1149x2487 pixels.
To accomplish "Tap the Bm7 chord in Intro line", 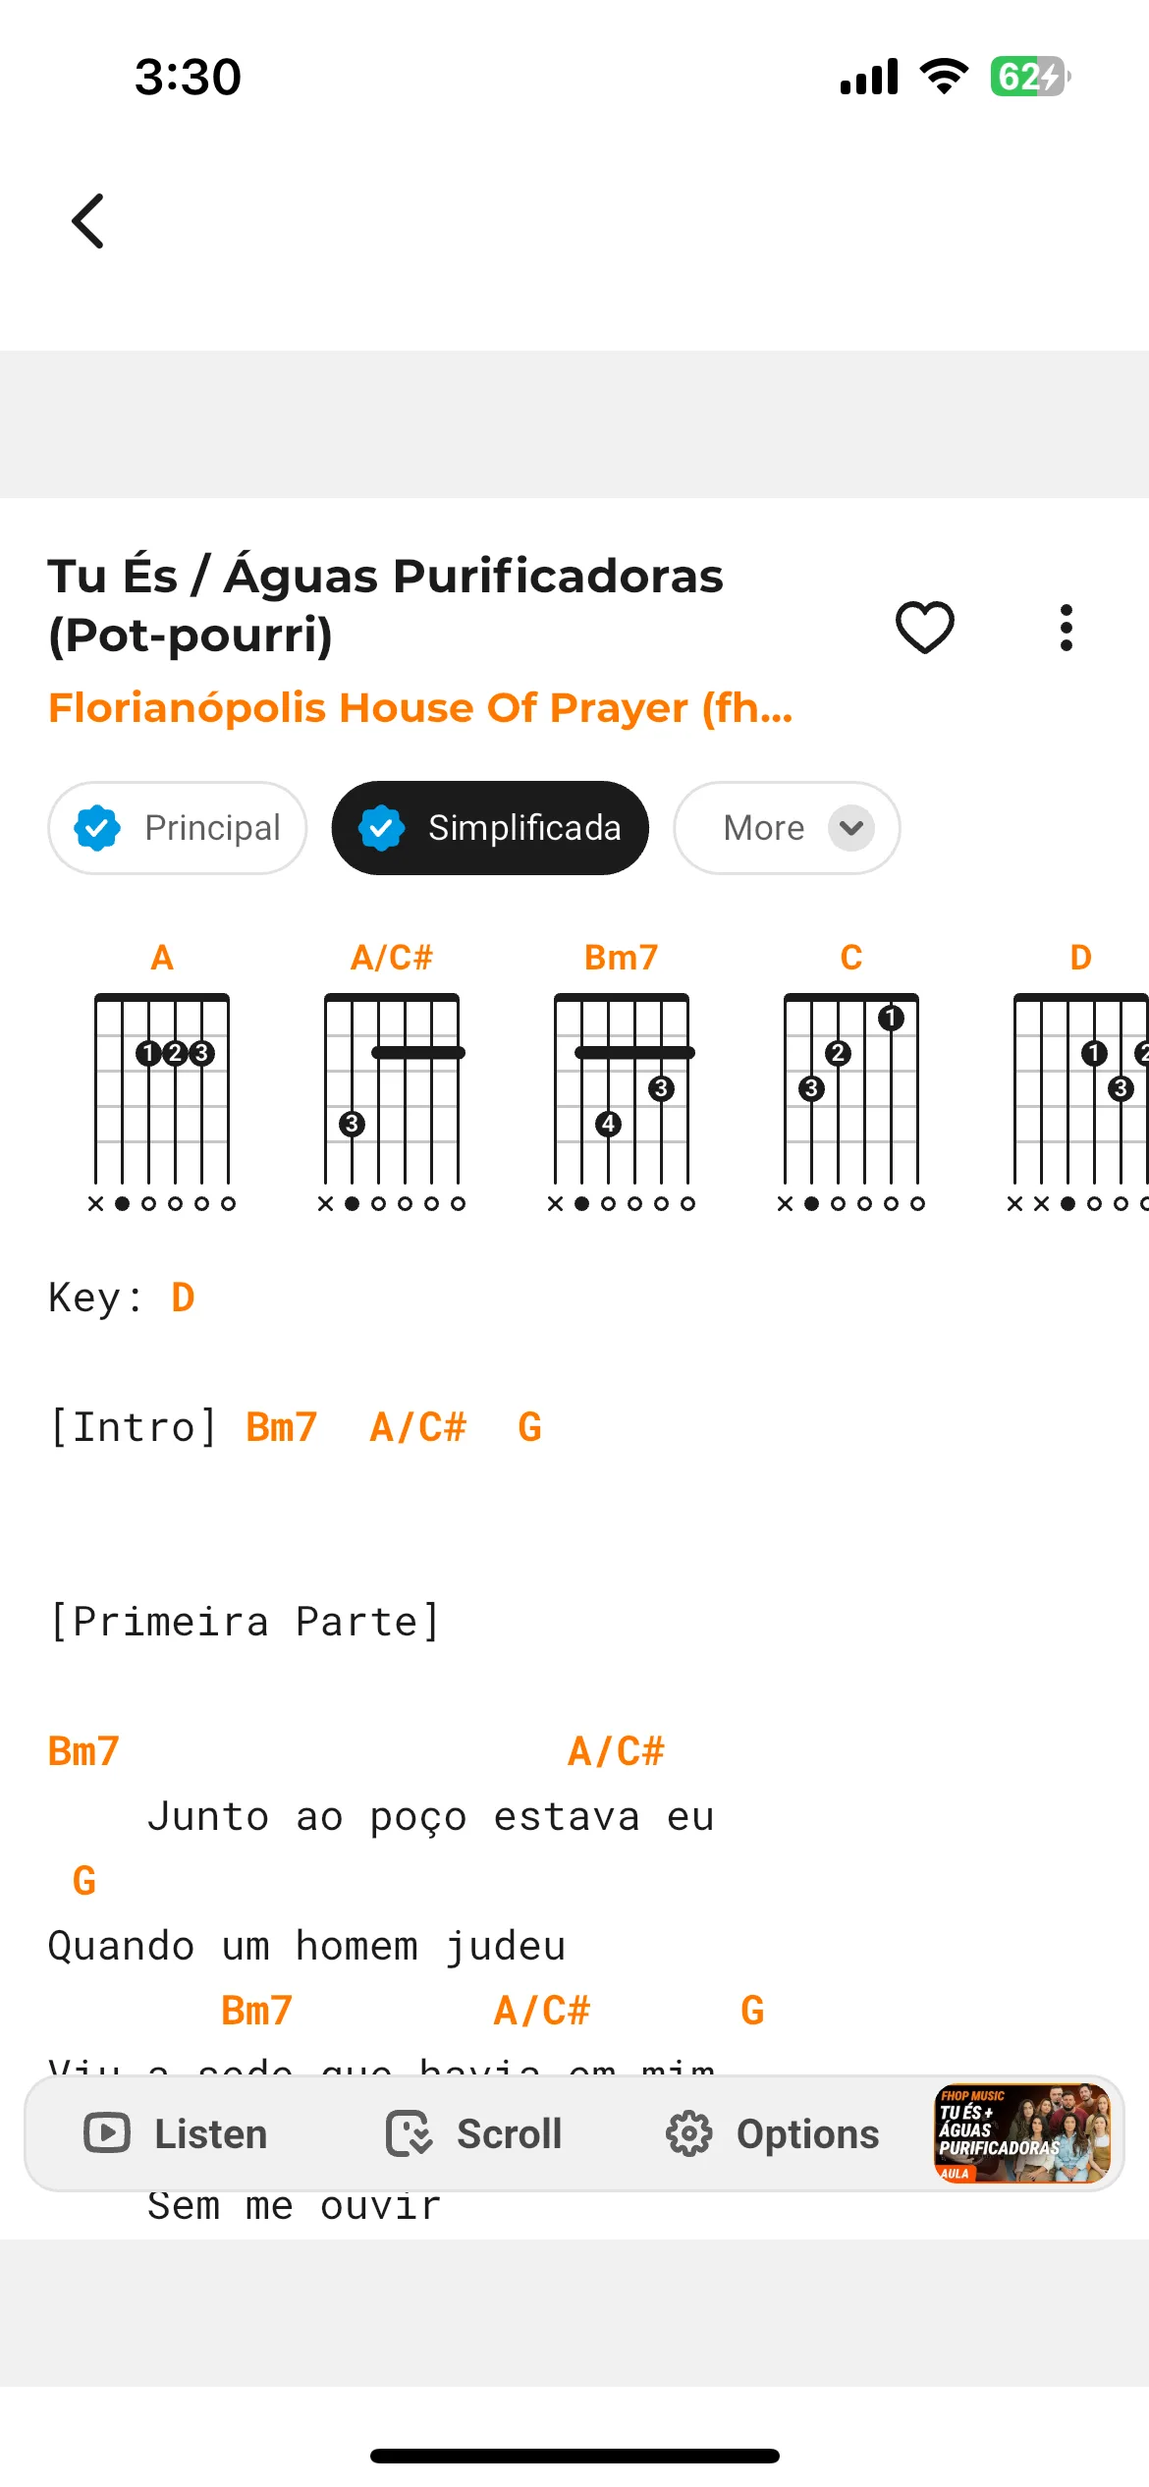I will pyautogui.click(x=282, y=1427).
